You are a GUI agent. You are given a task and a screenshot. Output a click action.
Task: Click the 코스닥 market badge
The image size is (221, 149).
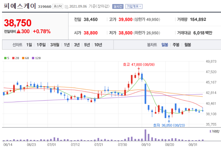(58, 6)
